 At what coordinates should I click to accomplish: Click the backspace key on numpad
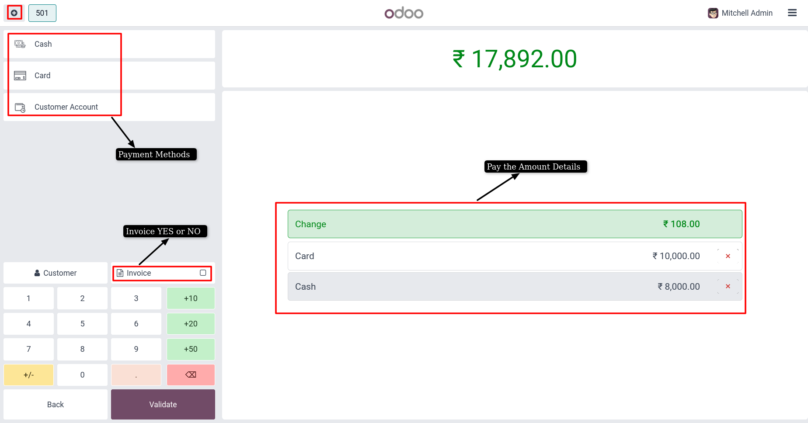[x=191, y=374]
